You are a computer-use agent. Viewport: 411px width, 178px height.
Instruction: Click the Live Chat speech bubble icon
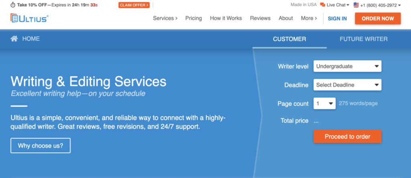click(323, 5)
